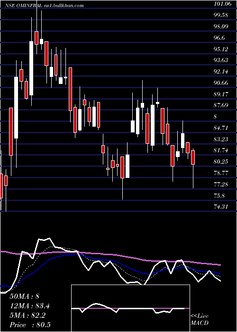Click the 83.23 price axis label
This screenshot has height=332, width=237.
[221, 139]
